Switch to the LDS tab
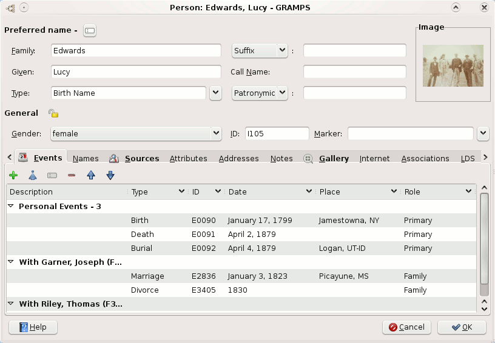This screenshot has width=495, height=343. 468,159
